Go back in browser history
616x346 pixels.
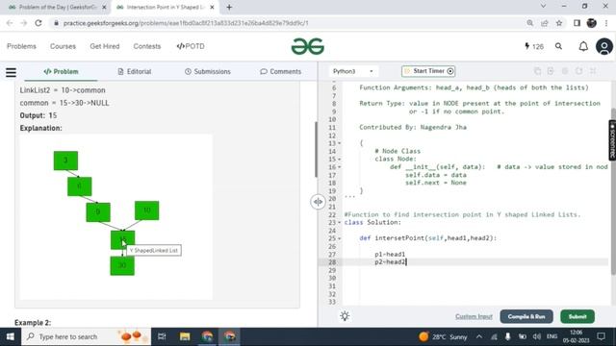point(10,23)
